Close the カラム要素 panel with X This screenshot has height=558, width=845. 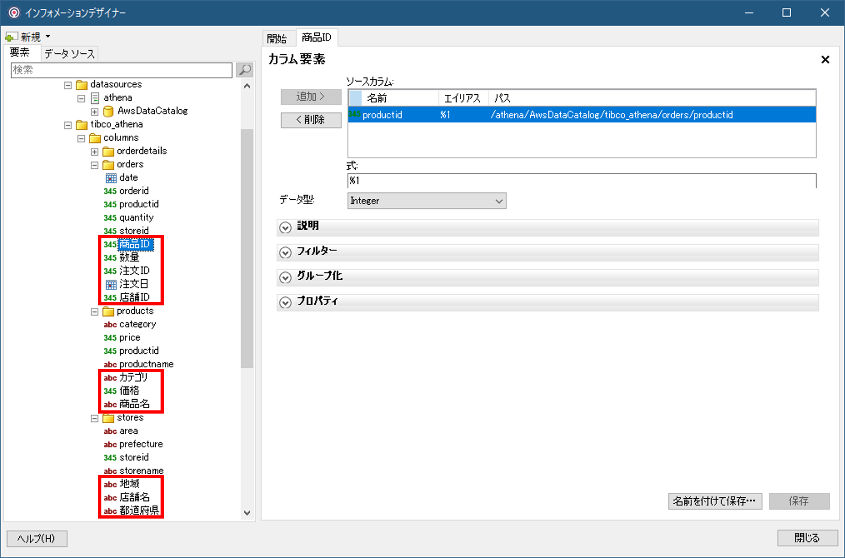click(x=825, y=60)
